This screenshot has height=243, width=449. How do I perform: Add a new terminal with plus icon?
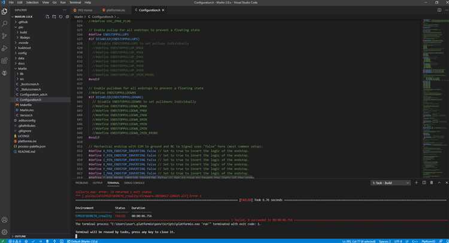click(415, 183)
